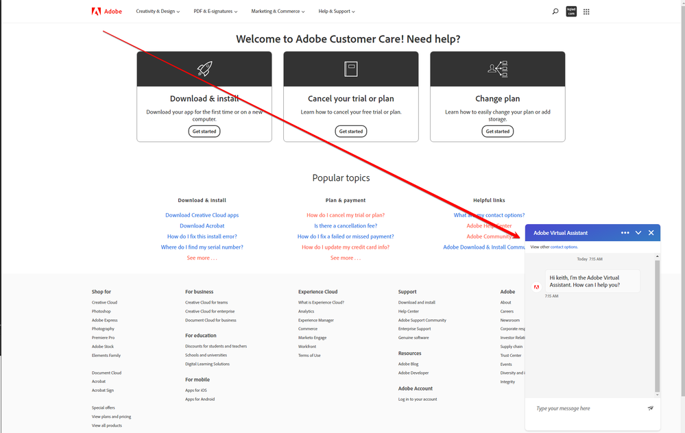The height and width of the screenshot is (433, 685).
Task: Open Photoshop footer link
Action: (101, 311)
